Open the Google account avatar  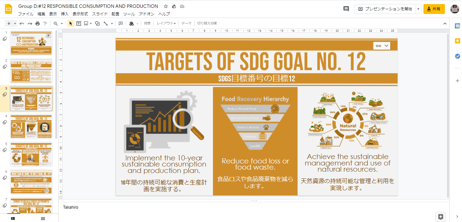(454, 9)
